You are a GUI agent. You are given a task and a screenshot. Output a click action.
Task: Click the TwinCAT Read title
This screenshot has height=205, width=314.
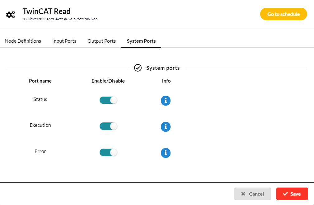(46, 12)
